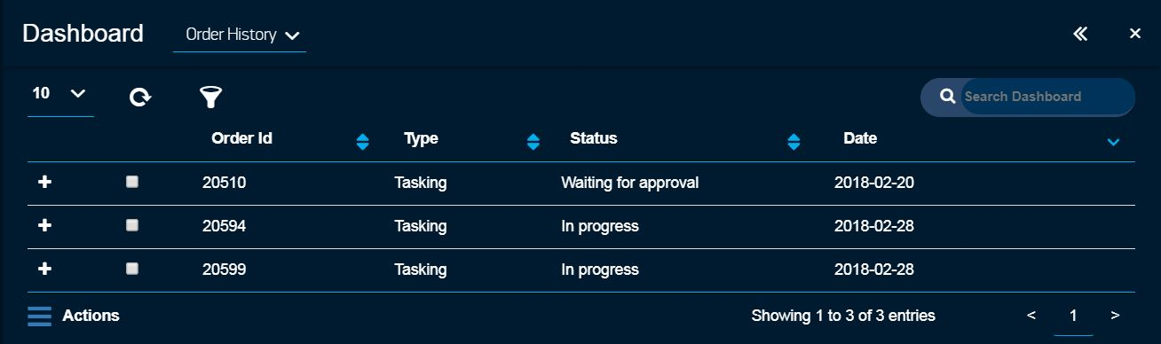Click the search magnifier icon
Viewport: 1161px width, 344px height.
click(x=947, y=96)
